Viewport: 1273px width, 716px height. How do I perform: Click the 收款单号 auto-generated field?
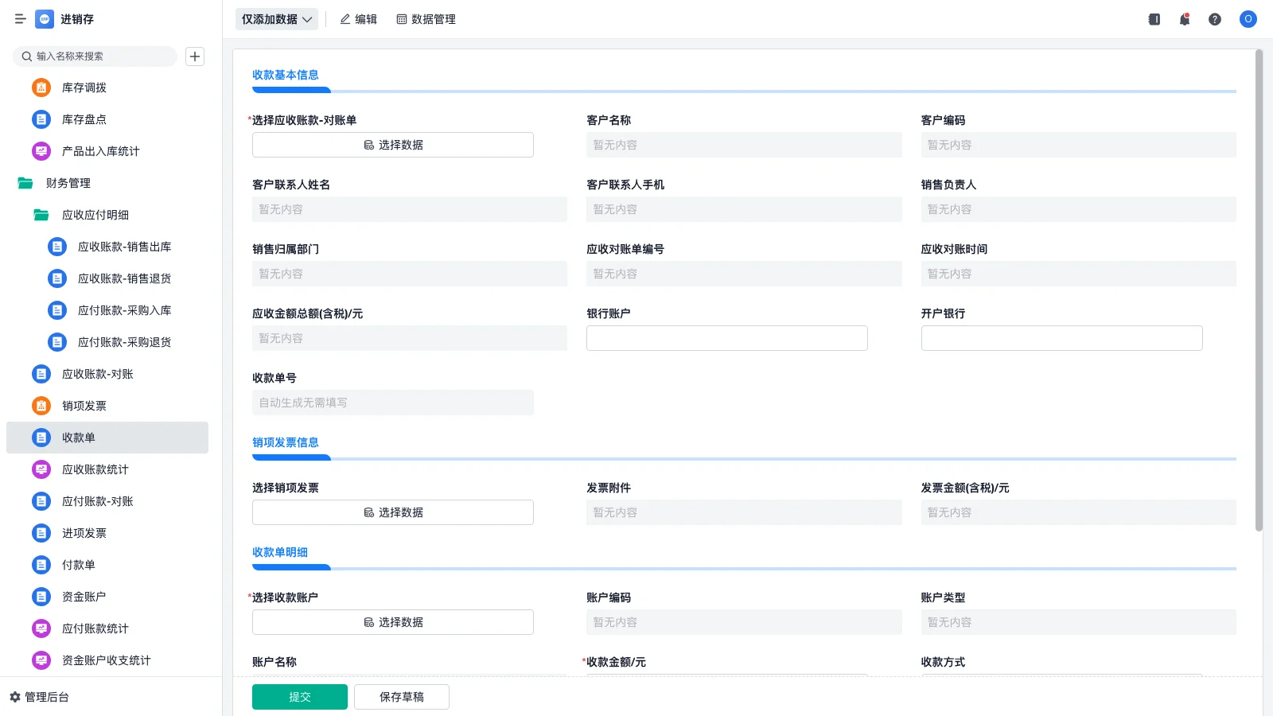[393, 403]
